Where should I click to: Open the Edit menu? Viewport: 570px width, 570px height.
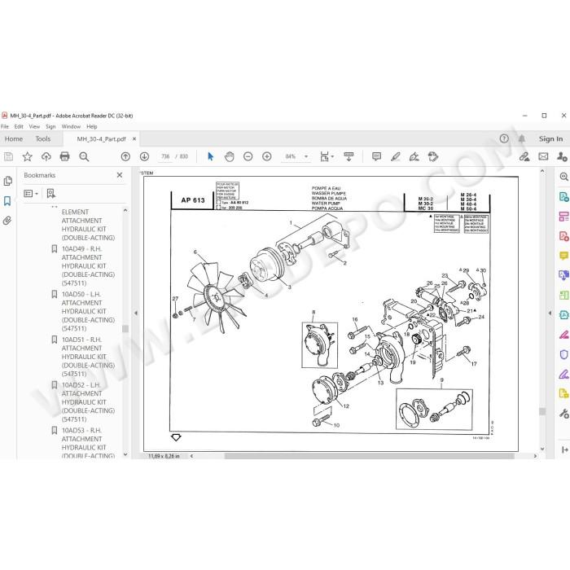[x=19, y=126]
